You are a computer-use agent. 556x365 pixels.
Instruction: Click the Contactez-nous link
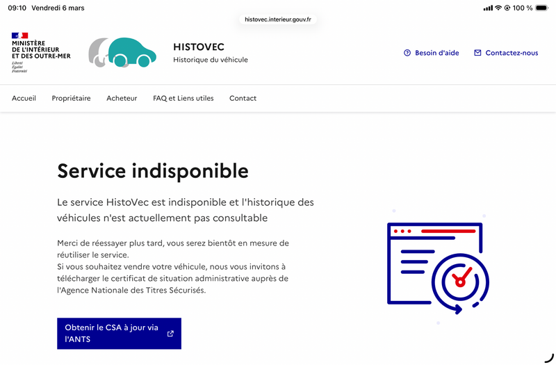click(506, 53)
